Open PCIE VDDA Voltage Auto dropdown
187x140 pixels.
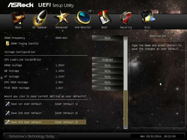tap(107, 88)
